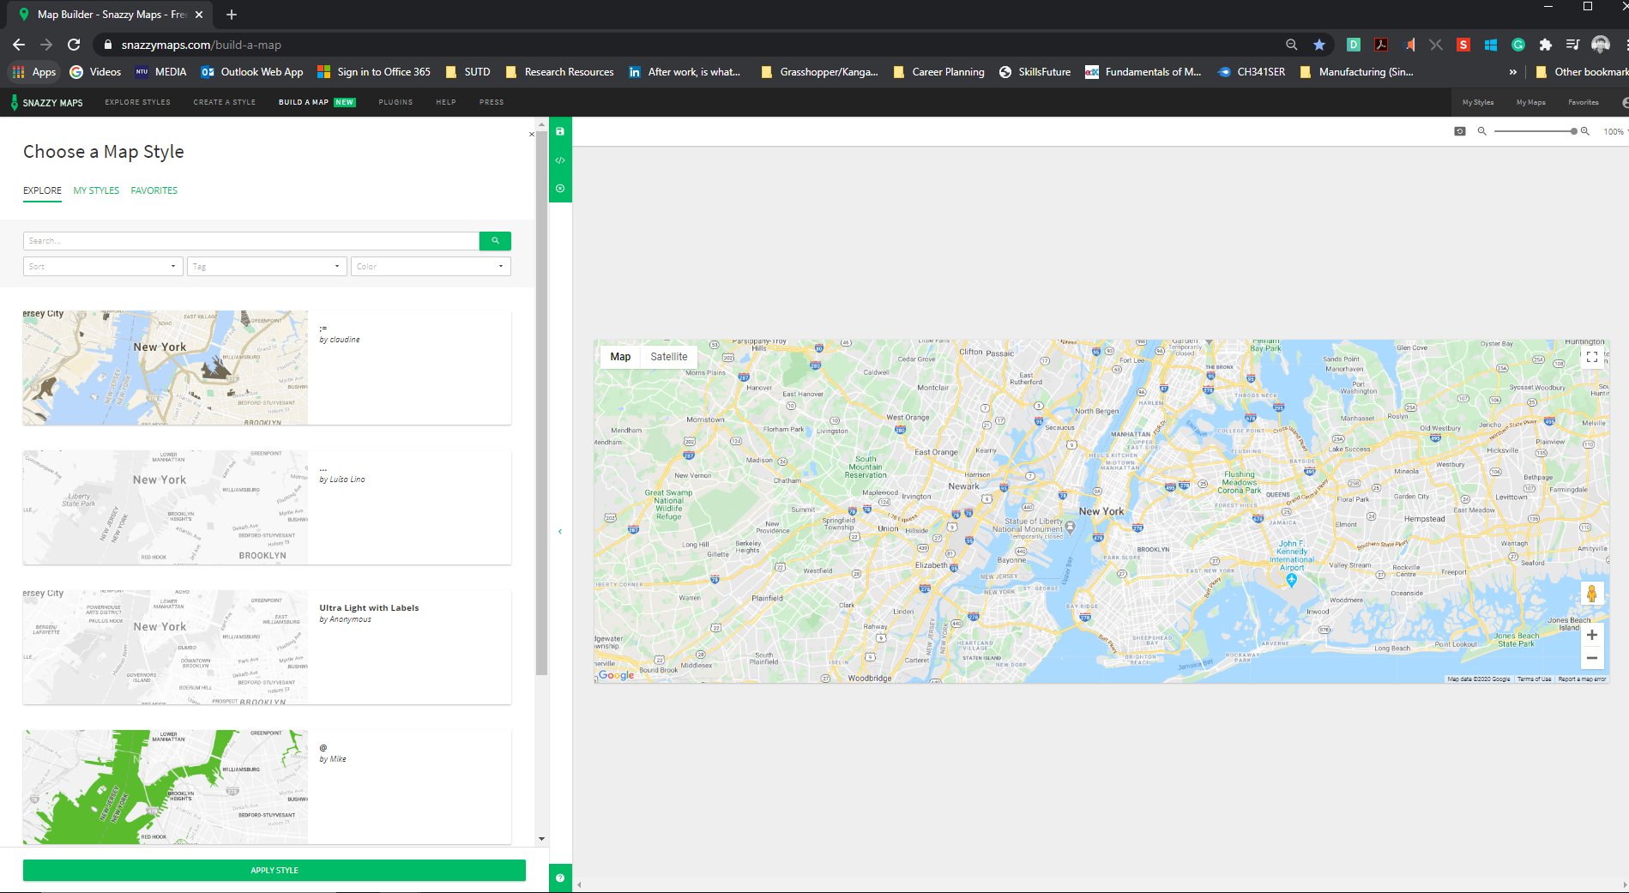
Task: Click Terms of Use on the map
Action: coord(1534,679)
